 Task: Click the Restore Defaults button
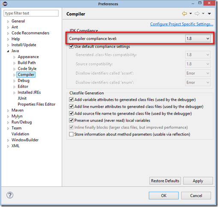pos(165,181)
